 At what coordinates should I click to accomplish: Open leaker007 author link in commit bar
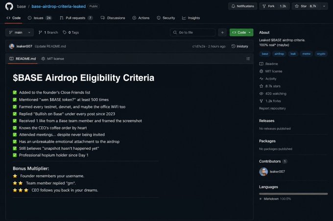[24, 46]
